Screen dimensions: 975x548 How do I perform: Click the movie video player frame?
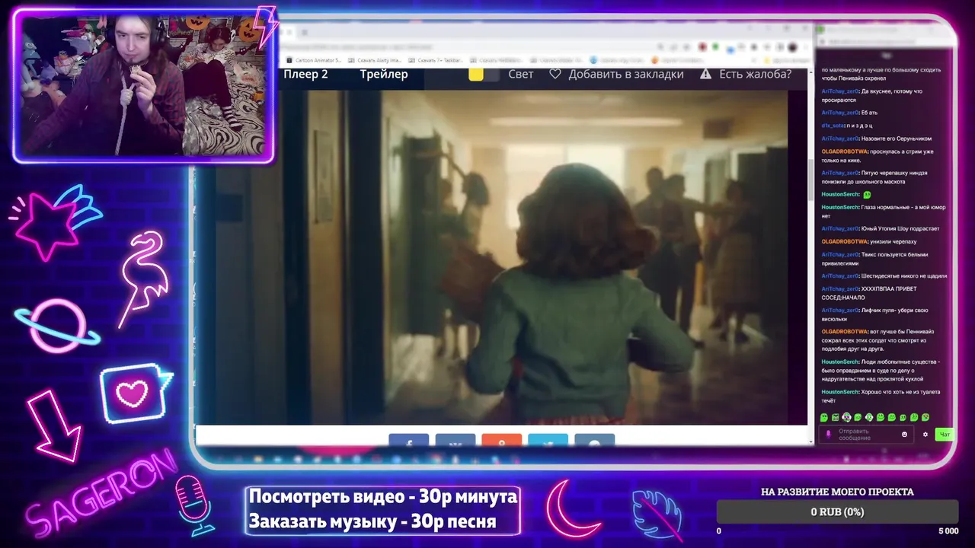pos(503,256)
